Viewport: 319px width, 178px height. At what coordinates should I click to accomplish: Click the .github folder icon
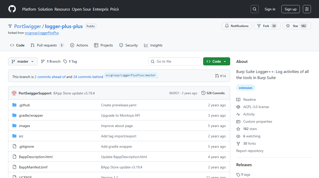pos(14,105)
